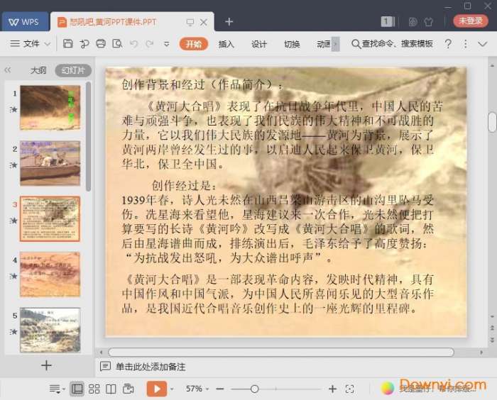Open the more options vertical dots
The width and height of the screenshot is (497, 400).
[x=465, y=44]
